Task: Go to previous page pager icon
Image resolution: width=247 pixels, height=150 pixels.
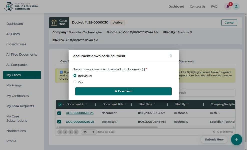Action: [x=65, y=132]
